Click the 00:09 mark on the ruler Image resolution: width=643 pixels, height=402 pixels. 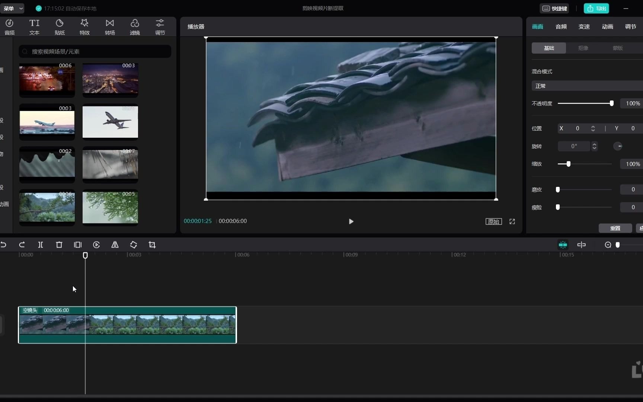click(351, 255)
